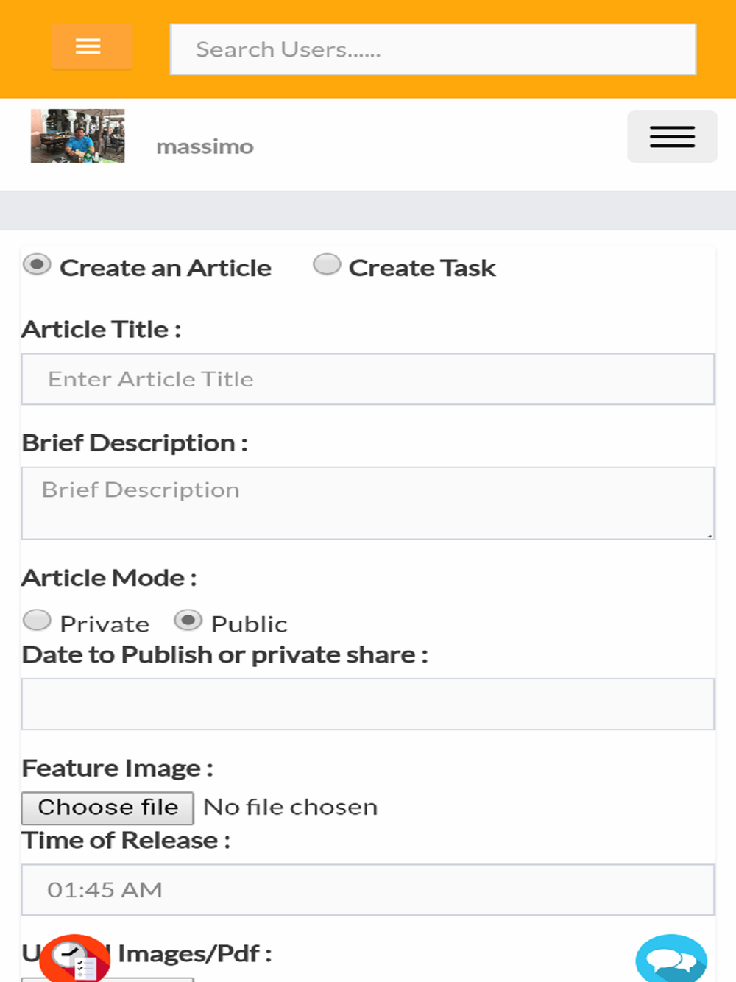The image size is (736, 982).
Task: View massimo's profile photo
Action: [x=77, y=136]
